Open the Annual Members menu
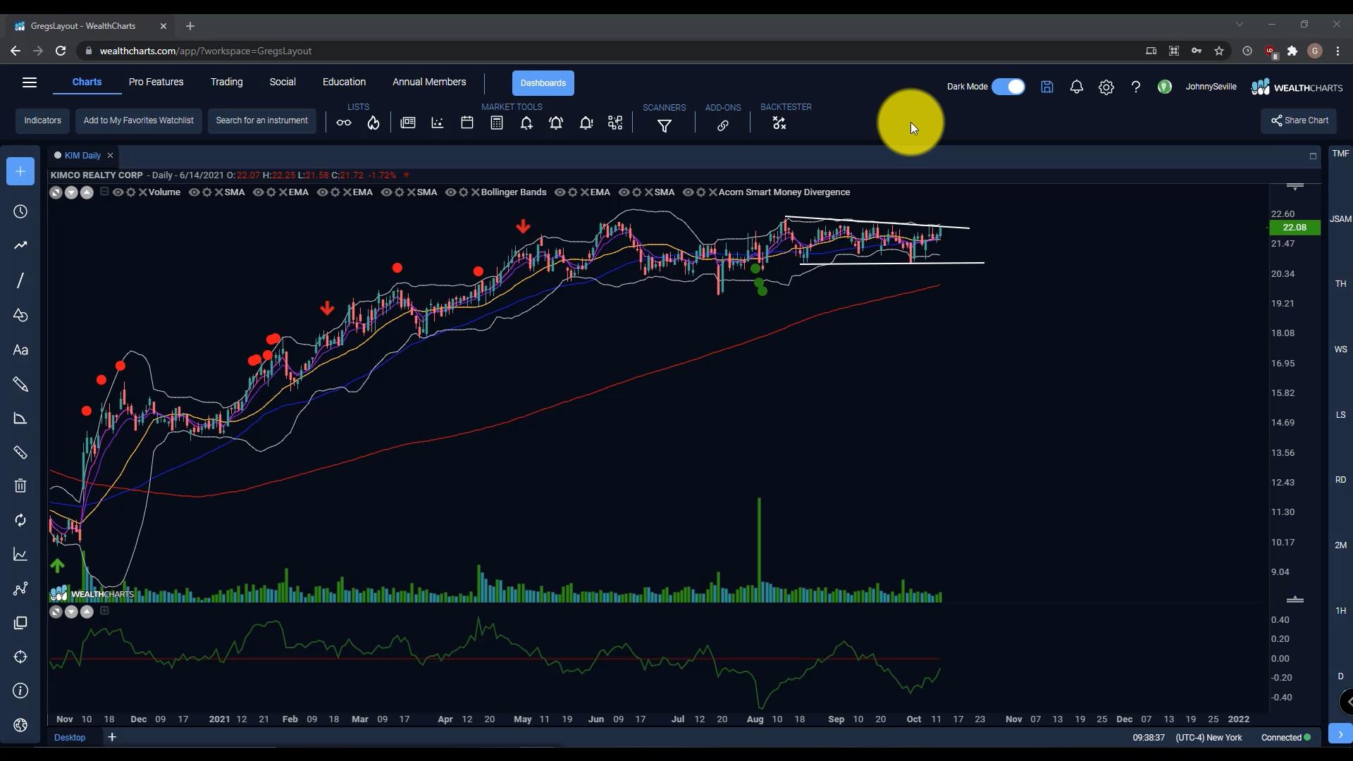Image resolution: width=1353 pixels, height=761 pixels. (429, 82)
